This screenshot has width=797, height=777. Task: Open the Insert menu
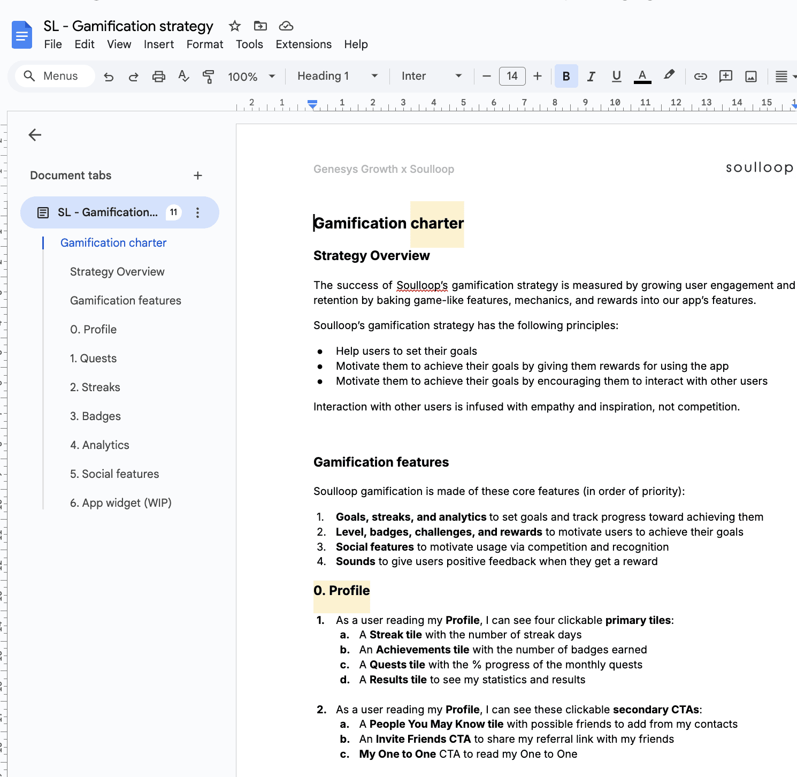(159, 44)
